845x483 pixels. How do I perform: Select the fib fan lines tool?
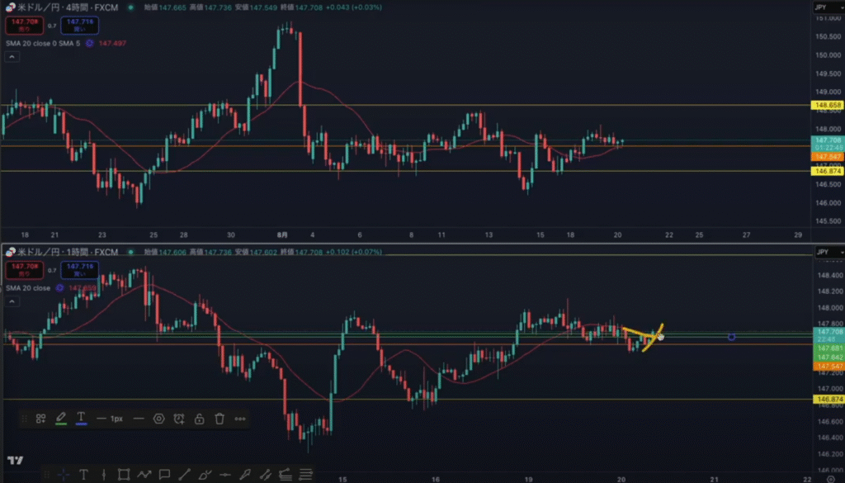click(286, 475)
